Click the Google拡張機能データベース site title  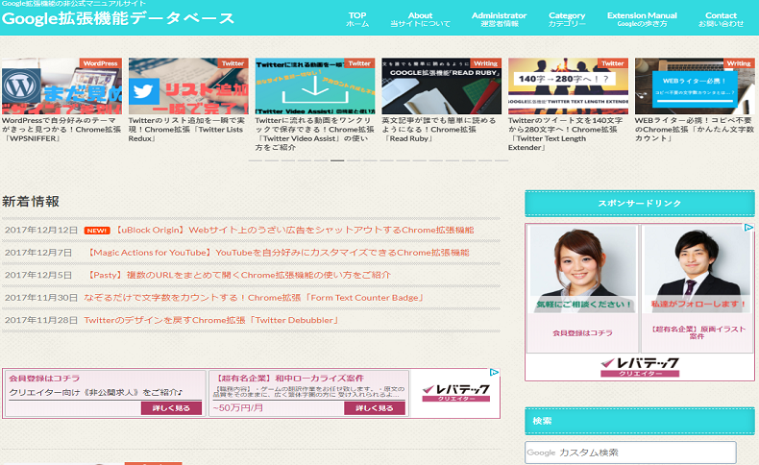tap(118, 18)
